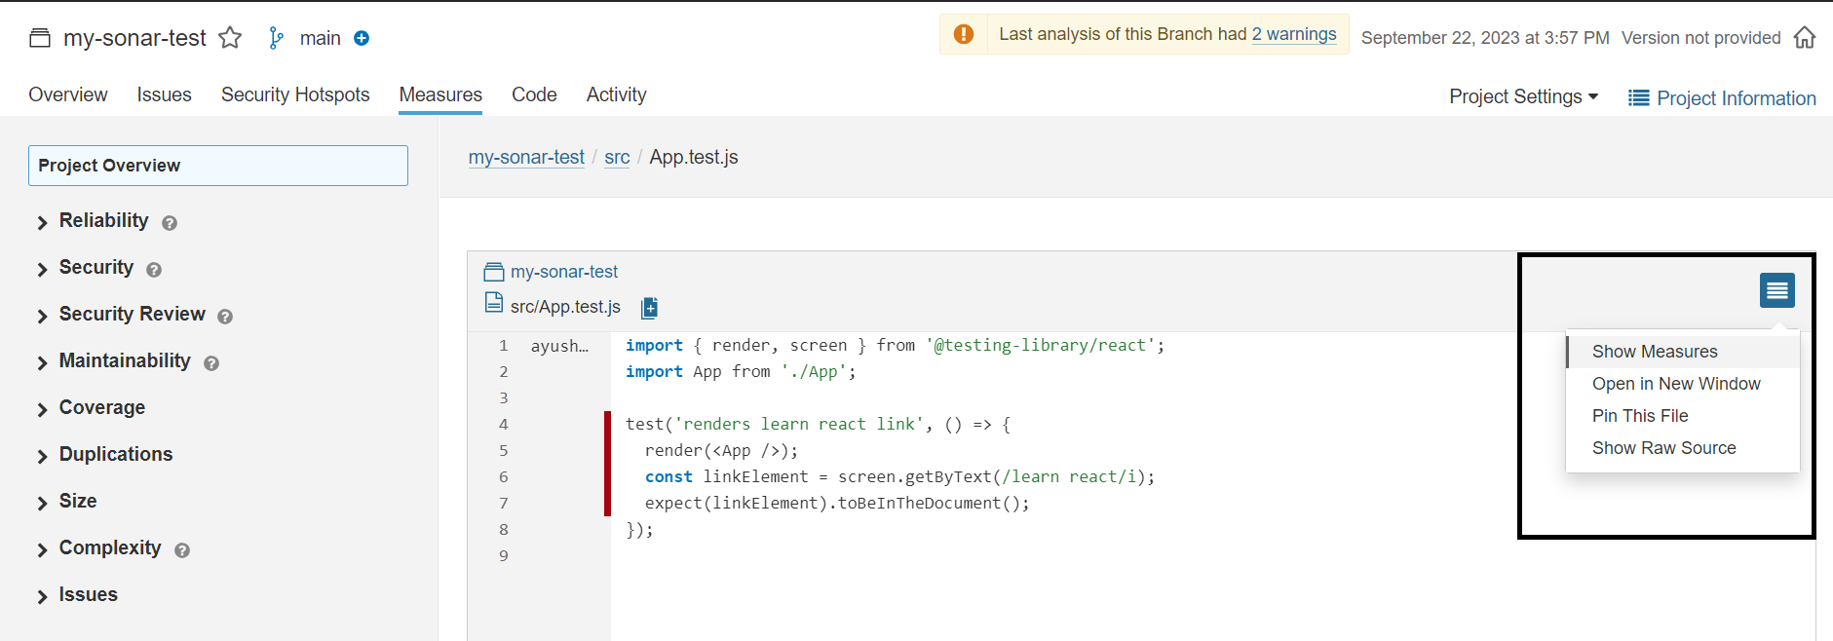Click the project icon beside my-sonar-test title
This screenshot has height=641, width=1833.
coord(40,38)
